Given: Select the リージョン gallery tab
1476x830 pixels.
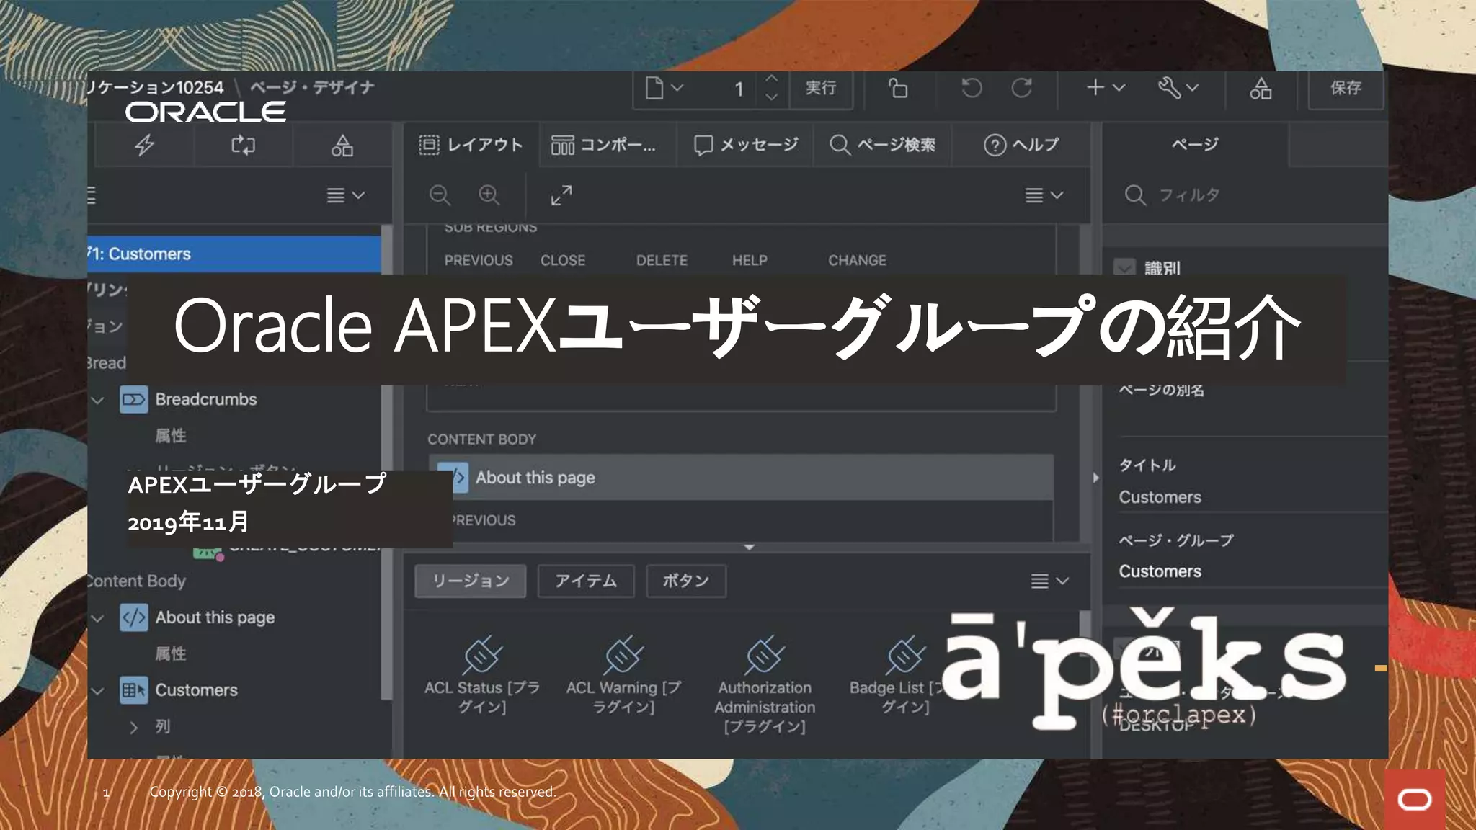Looking at the screenshot, I should pos(471,581).
